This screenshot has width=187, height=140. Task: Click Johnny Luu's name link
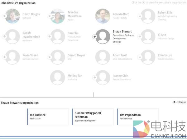[165, 55]
